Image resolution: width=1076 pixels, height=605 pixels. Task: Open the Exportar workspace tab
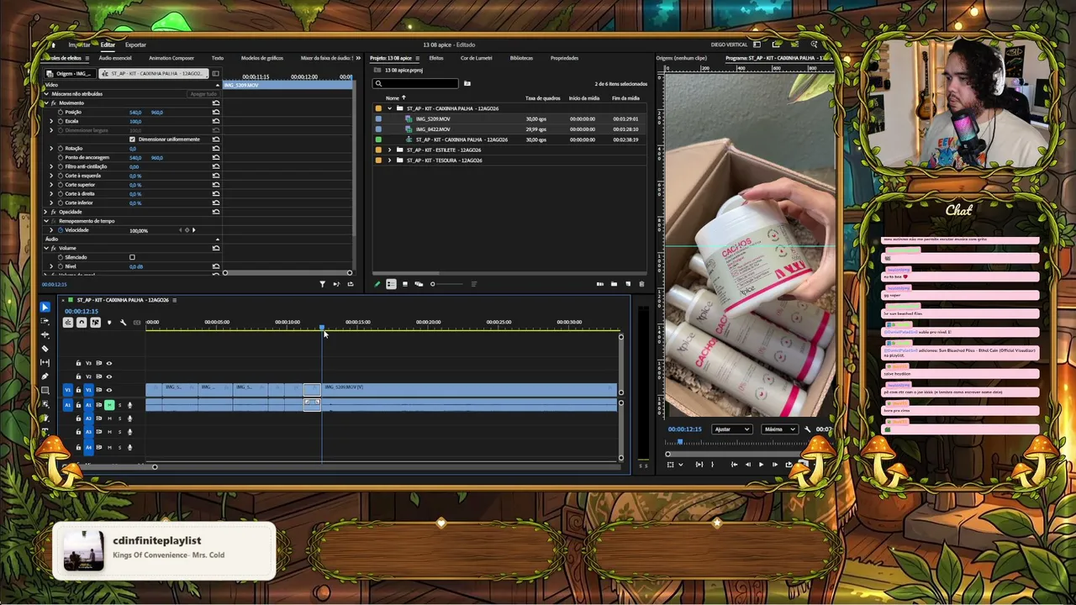point(135,45)
